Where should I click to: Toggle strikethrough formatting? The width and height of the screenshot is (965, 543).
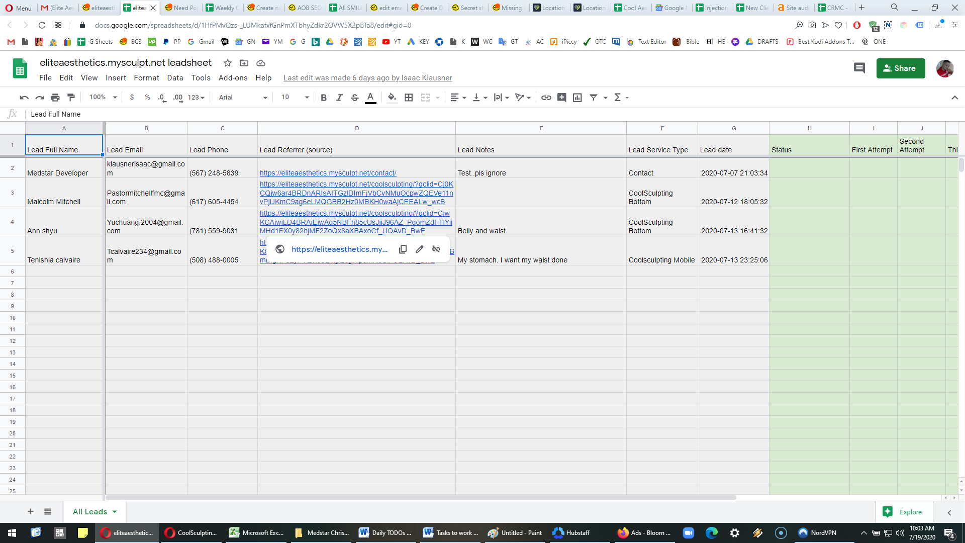(355, 98)
